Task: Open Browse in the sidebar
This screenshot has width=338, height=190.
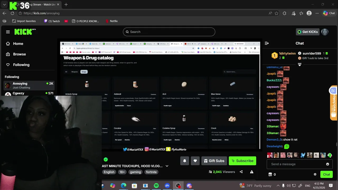Action: (19, 54)
